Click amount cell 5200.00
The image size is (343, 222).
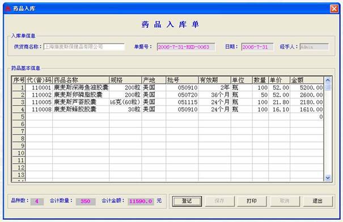[307, 88]
